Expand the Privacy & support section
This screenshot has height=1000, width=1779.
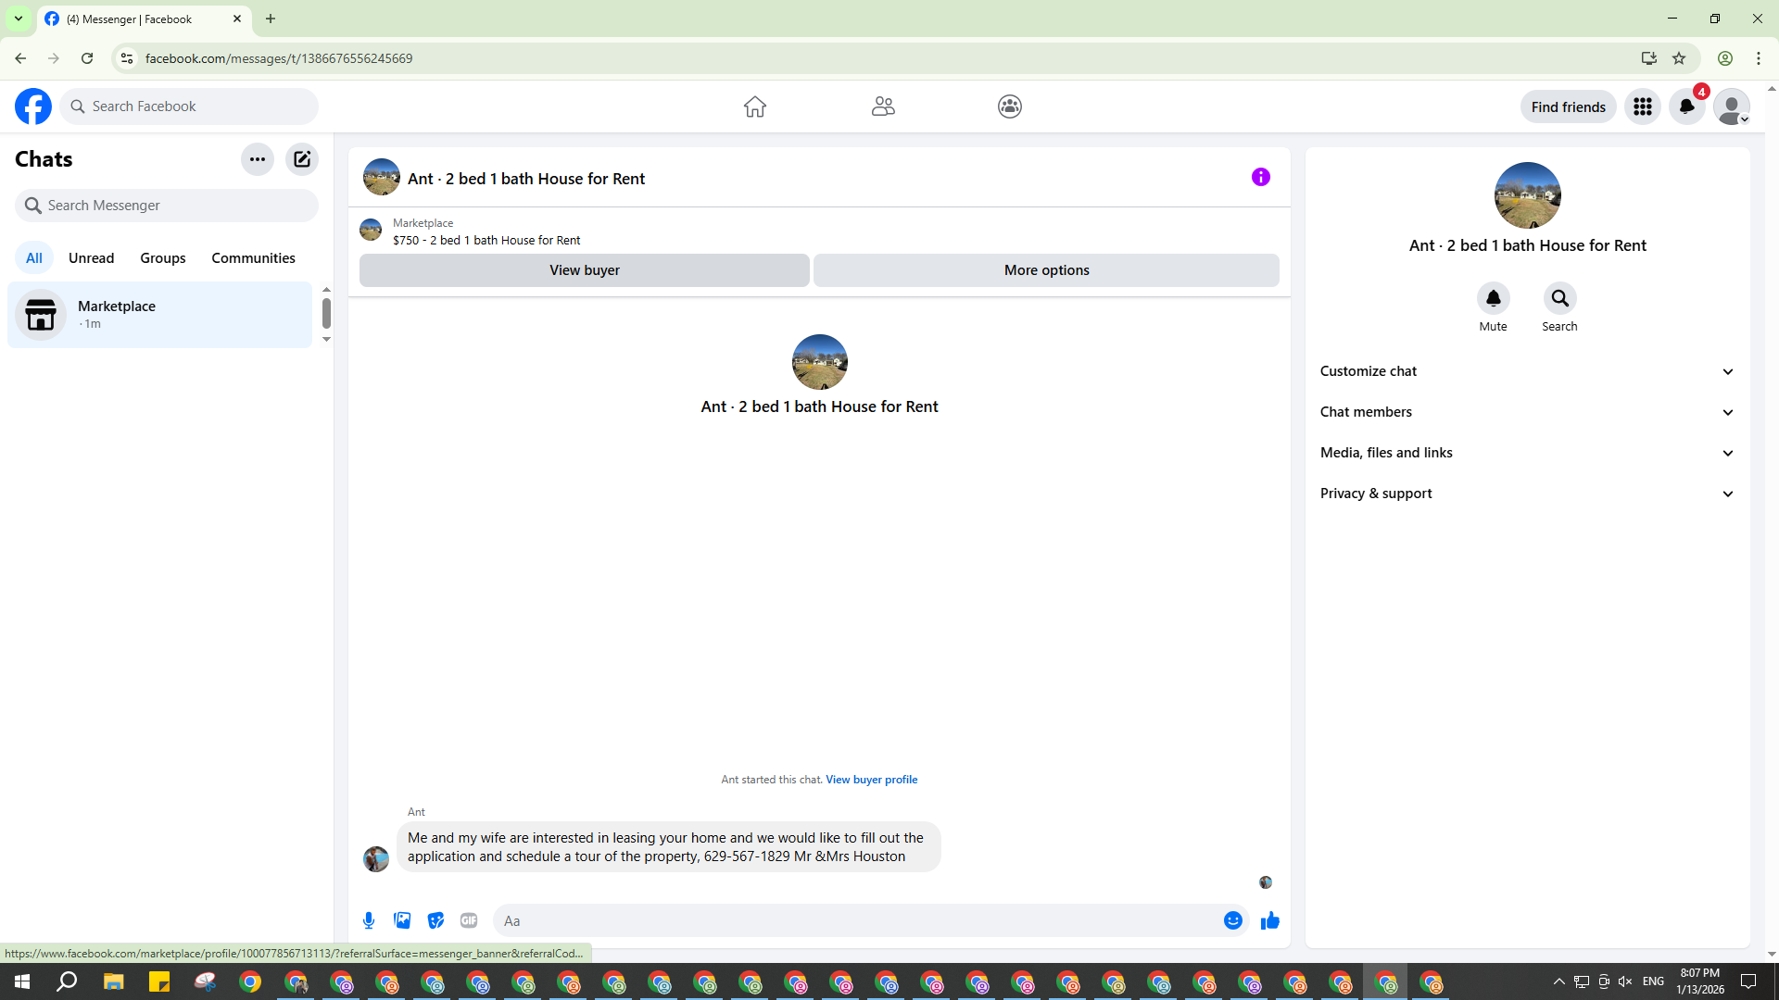tap(1527, 494)
